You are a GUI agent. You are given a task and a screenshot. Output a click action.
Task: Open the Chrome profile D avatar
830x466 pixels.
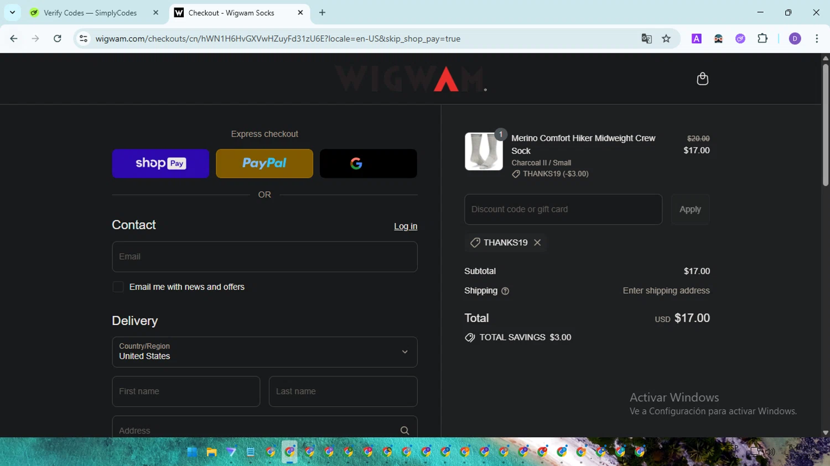click(795, 39)
